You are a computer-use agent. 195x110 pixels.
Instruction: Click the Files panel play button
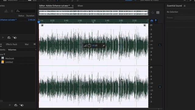click(3, 38)
